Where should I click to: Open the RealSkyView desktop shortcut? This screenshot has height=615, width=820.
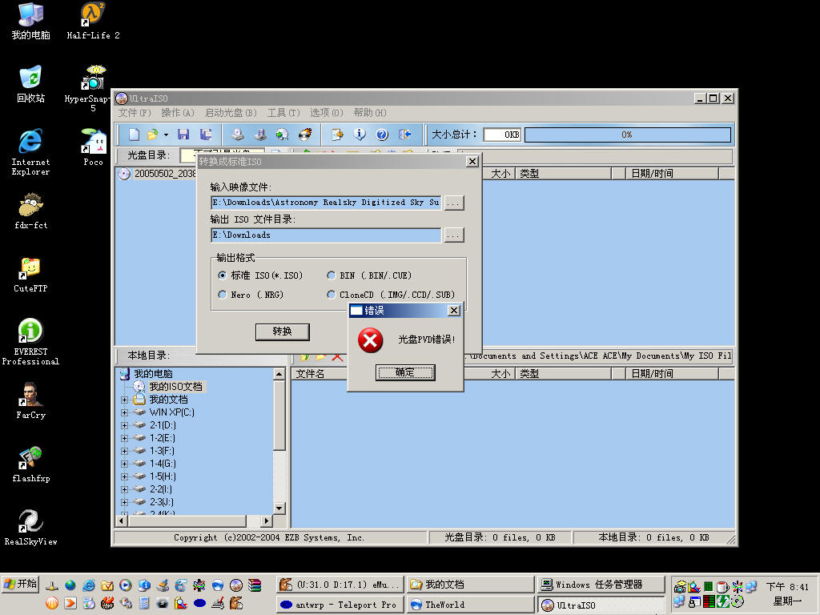coord(31,528)
